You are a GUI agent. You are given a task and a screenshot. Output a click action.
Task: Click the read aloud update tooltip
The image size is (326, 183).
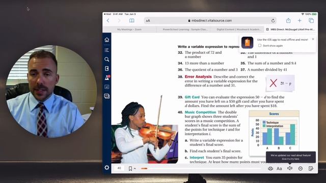tap(291, 157)
